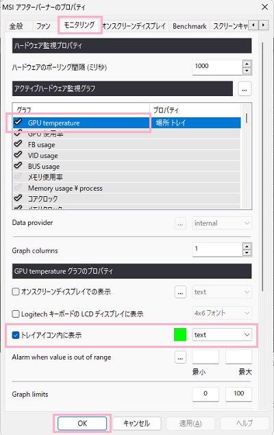Open the Data provider ellipsis button

click(x=180, y=223)
